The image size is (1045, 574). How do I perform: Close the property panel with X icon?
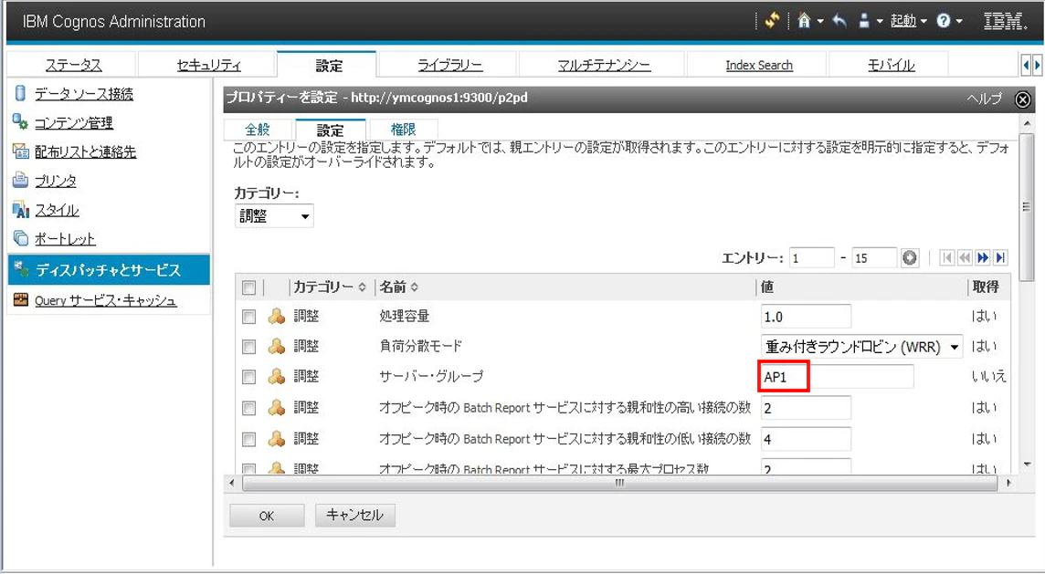click(x=1022, y=99)
